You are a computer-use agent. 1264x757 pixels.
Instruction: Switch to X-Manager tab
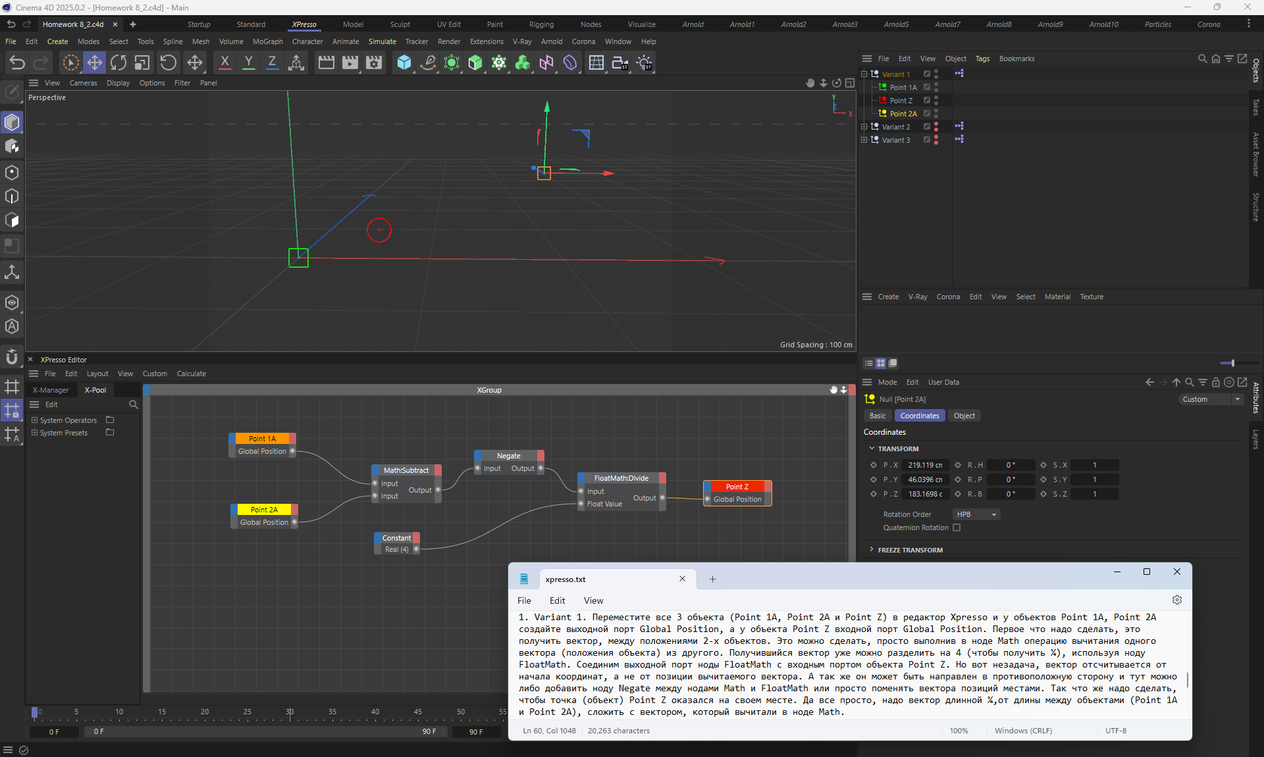tap(51, 390)
